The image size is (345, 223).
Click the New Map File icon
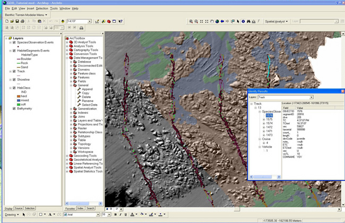pyautogui.click(x=7, y=21)
